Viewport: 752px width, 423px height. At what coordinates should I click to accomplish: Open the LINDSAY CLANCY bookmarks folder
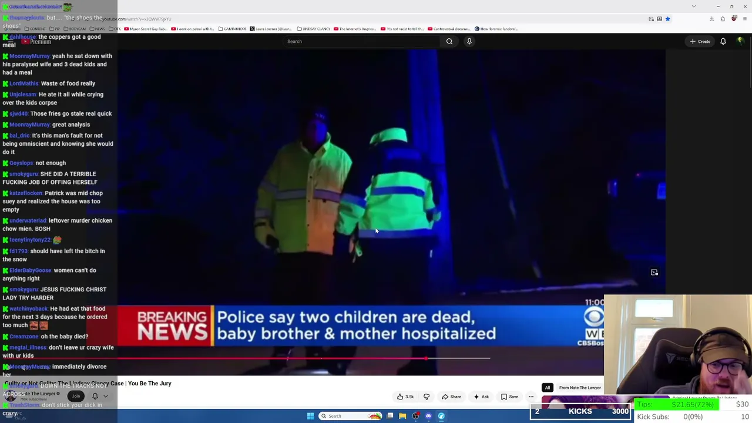314,29
